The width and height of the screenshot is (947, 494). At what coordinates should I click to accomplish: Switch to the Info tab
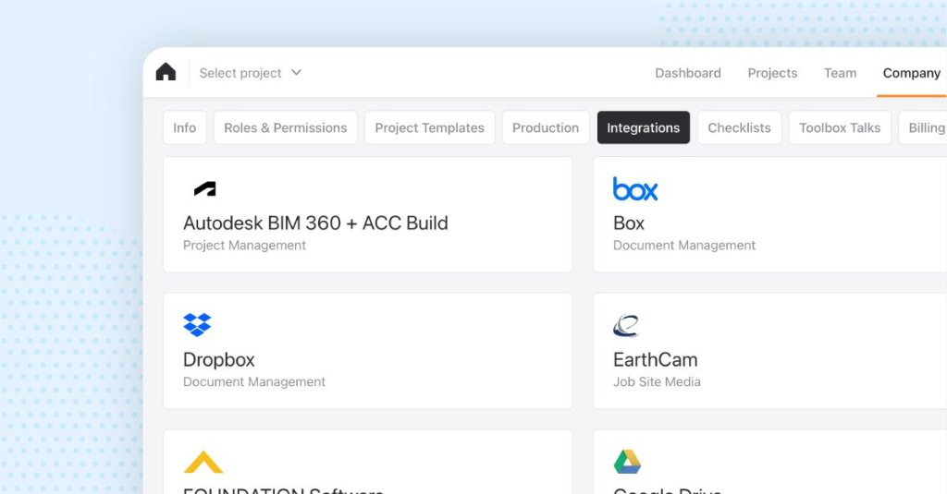tap(185, 127)
